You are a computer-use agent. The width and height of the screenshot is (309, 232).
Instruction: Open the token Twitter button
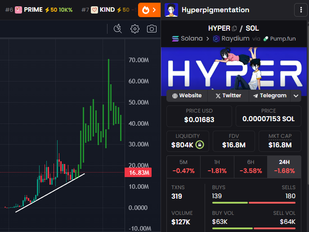pyautogui.click(x=228, y=96)
